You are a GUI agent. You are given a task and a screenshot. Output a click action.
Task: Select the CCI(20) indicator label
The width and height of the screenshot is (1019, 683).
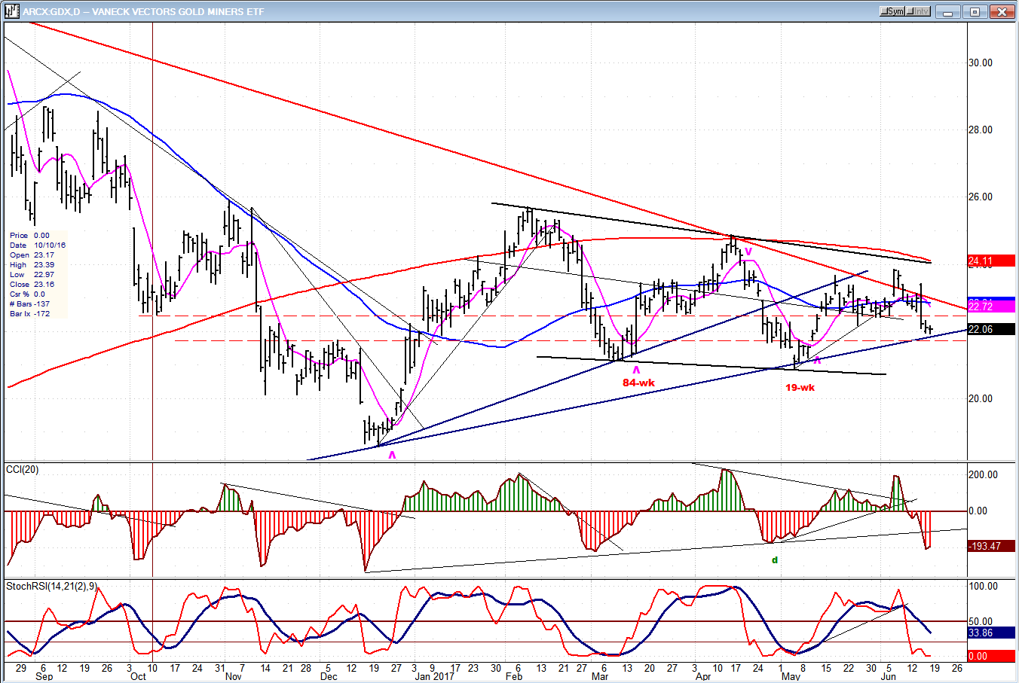point(22,470)
